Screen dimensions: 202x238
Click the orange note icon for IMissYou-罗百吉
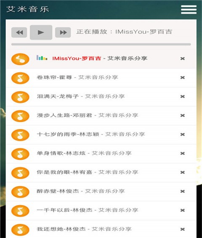20,59
